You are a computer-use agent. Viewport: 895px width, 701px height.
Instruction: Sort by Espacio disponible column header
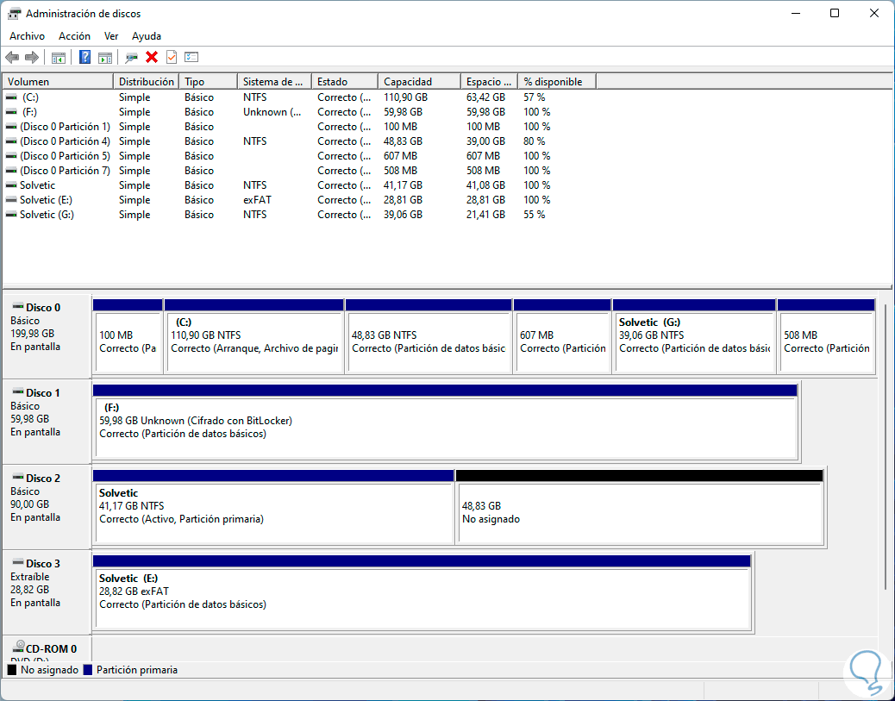point(489,82)
